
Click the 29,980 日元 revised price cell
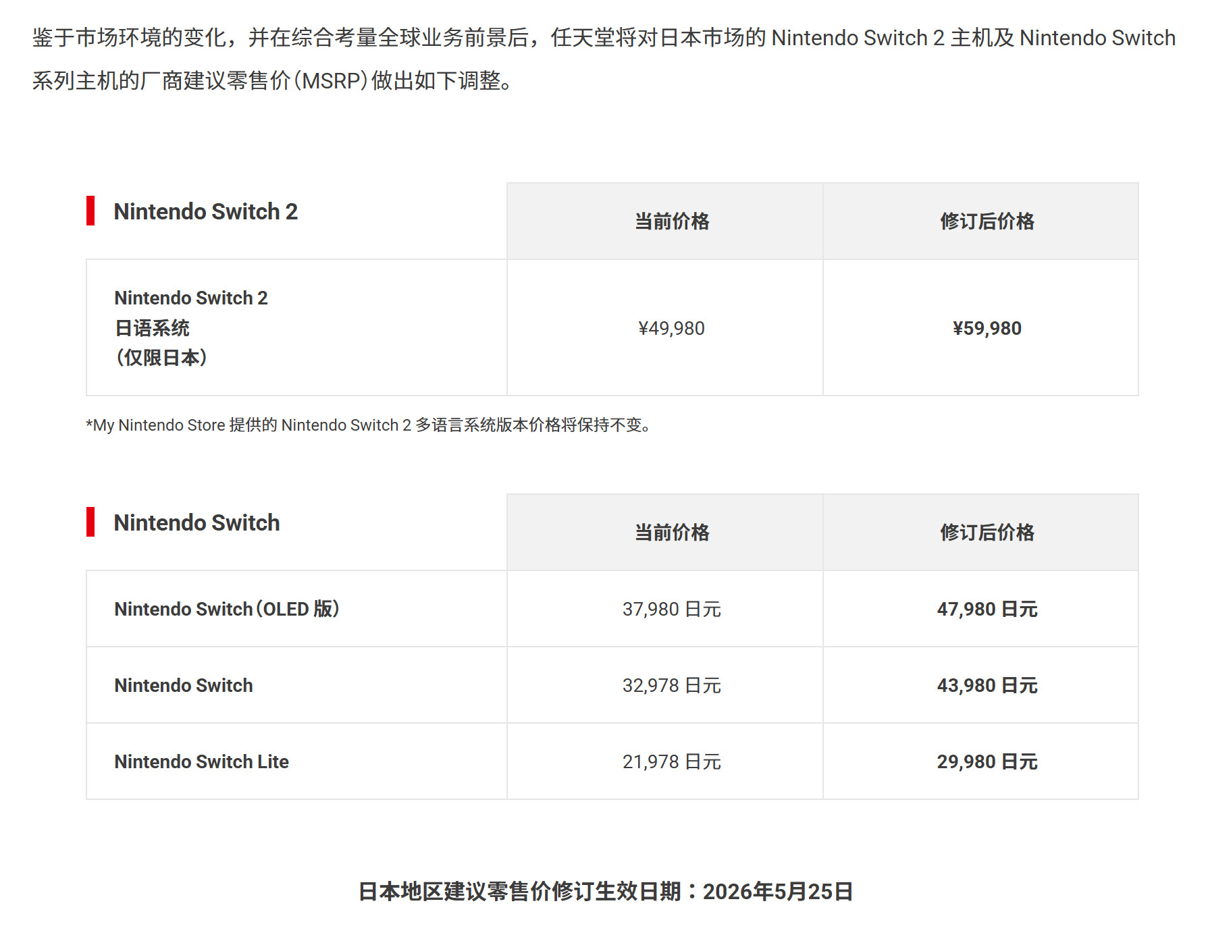tap(980, 761)
